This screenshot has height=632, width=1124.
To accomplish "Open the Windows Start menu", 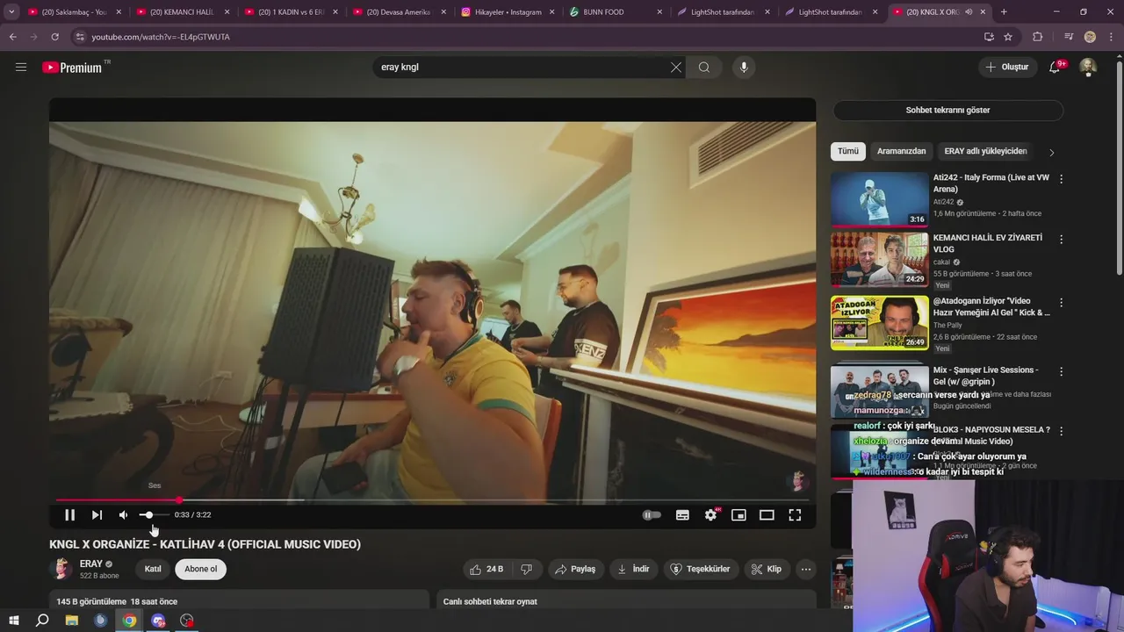I will (x=13, y=621).
